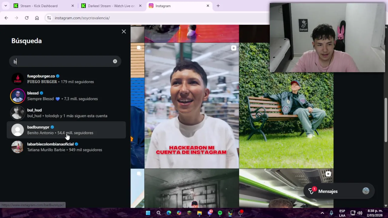Open Microsoft Edge from taskbar
388x218 pixels.
click(169, 213)
